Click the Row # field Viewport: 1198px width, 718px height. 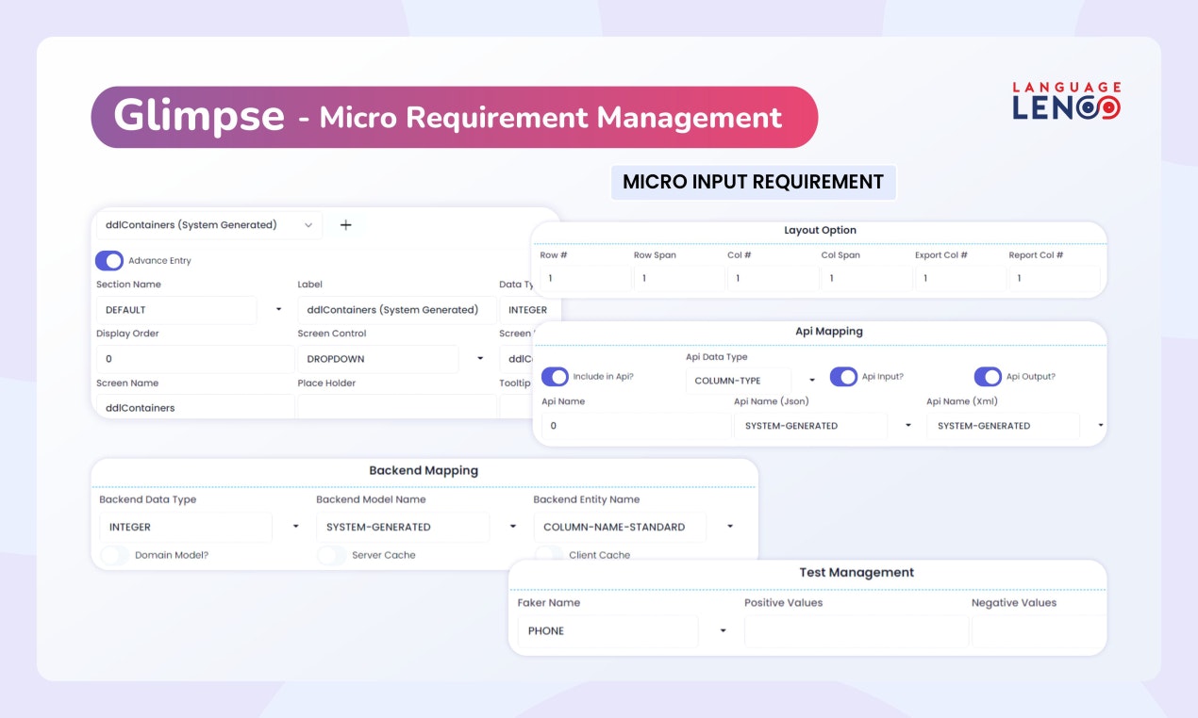pyautogui.click(x=585, y=279)
